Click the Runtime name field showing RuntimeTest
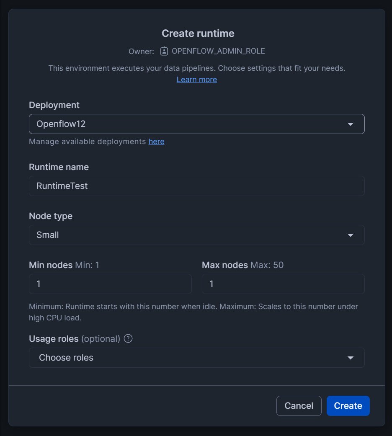This screenshot has height=436, width=392. tap(196, 186)
